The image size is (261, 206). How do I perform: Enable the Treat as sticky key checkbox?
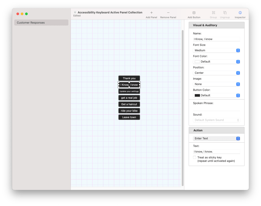(195, 158)
